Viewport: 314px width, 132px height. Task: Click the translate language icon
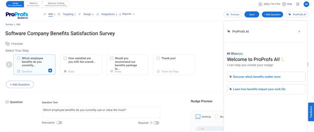click(x=7, y=44)
